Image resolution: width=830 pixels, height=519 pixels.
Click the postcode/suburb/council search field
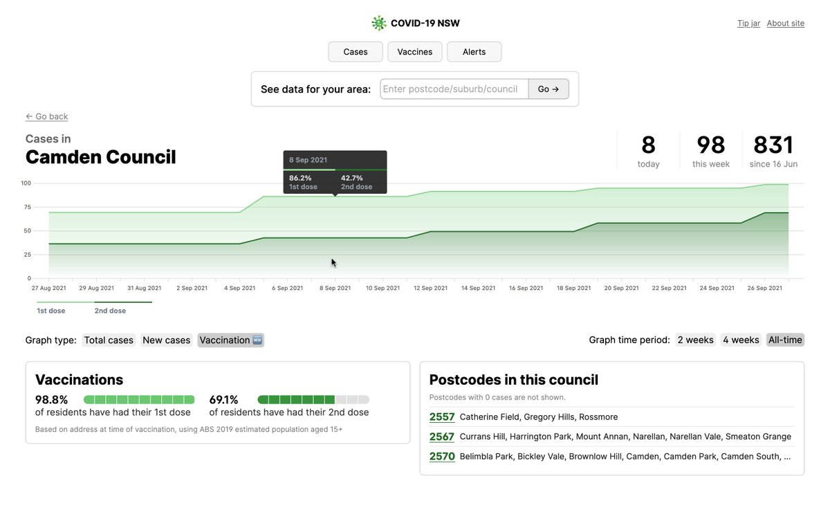[x=454, y=89]
